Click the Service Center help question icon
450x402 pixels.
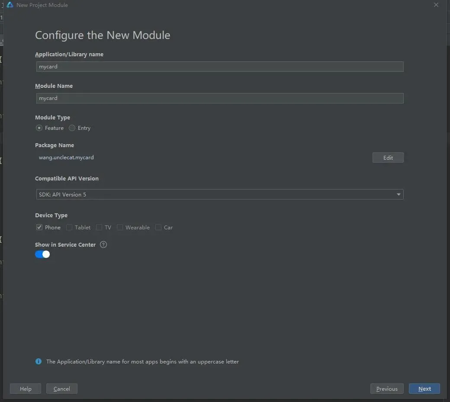103,244
